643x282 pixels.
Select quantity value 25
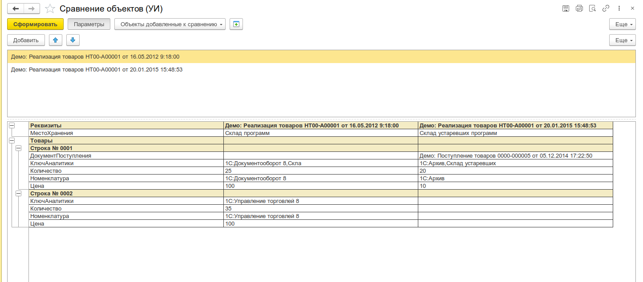point(321,171)
